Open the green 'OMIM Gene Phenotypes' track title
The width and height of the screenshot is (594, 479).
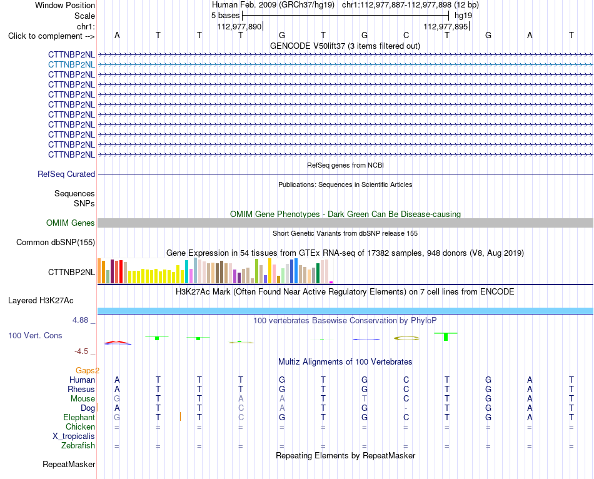pos(345,214)
